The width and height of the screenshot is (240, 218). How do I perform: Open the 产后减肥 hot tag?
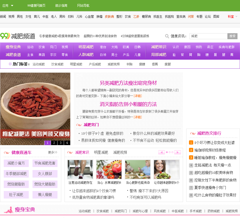(x=95, y=64)
